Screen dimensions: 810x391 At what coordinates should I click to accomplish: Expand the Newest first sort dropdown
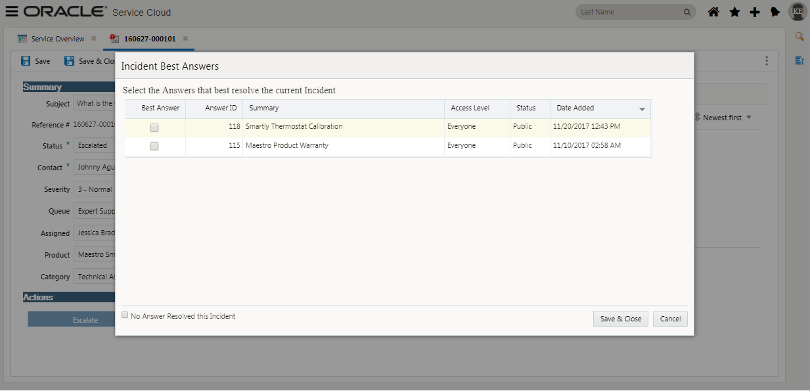pyautogui.click(x=748, y=118)
